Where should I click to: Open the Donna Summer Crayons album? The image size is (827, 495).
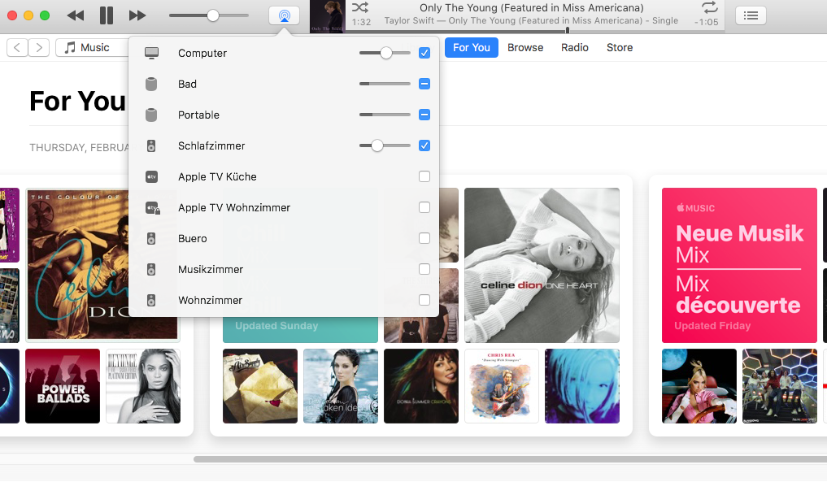[x=421, y=386]
